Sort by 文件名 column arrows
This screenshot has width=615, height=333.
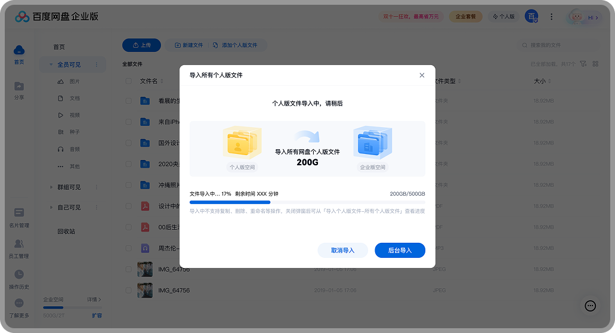click(162, 81)
